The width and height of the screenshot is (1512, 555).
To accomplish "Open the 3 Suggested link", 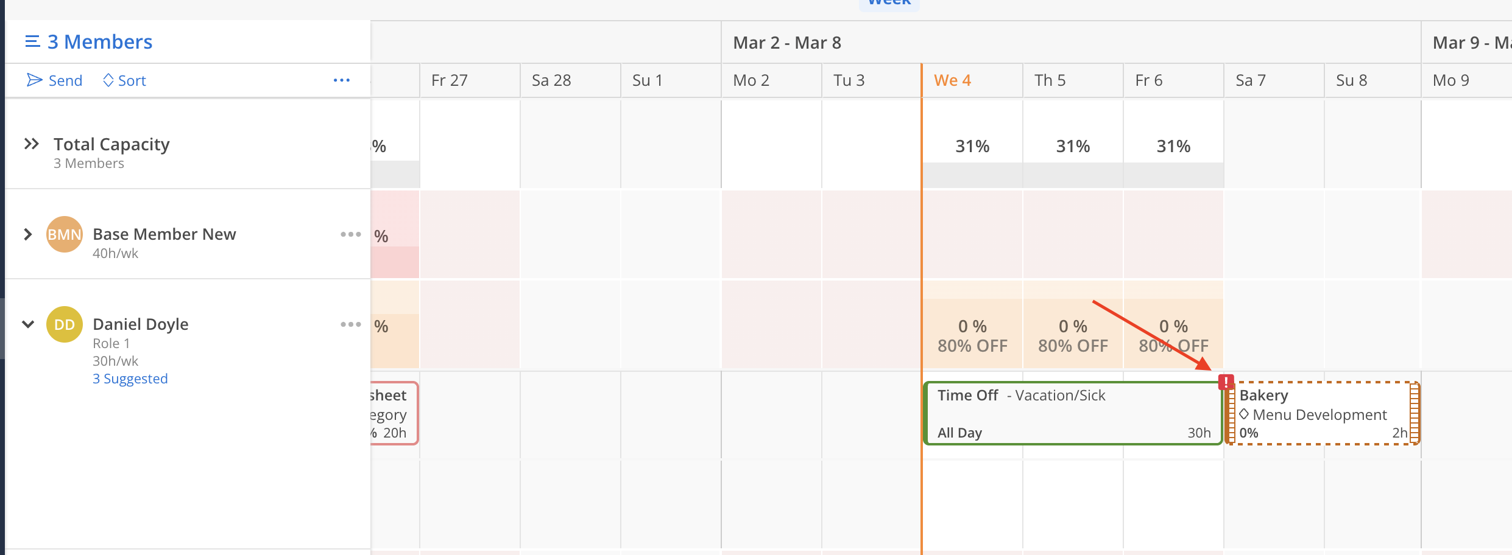I will [130, 379].
